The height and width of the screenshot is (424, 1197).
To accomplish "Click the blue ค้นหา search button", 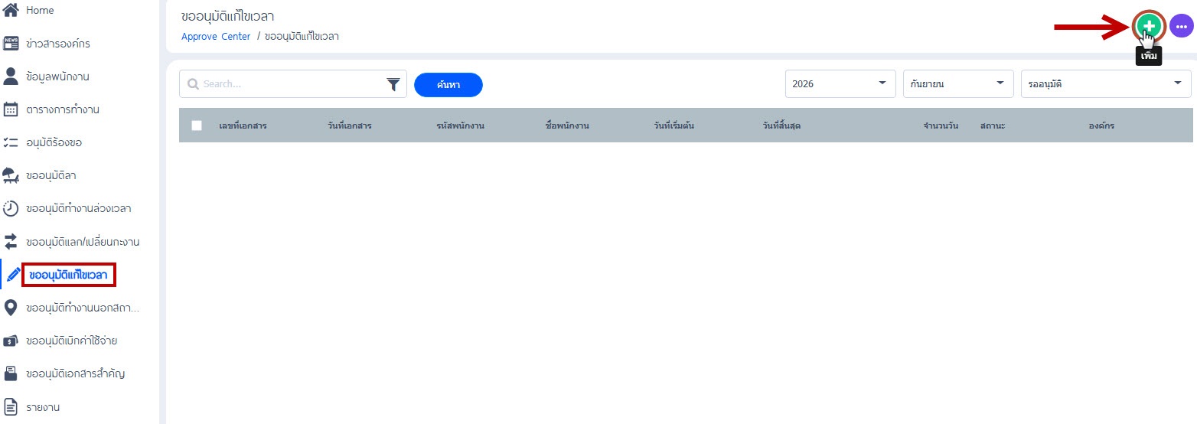I will [x=448, y=85].
